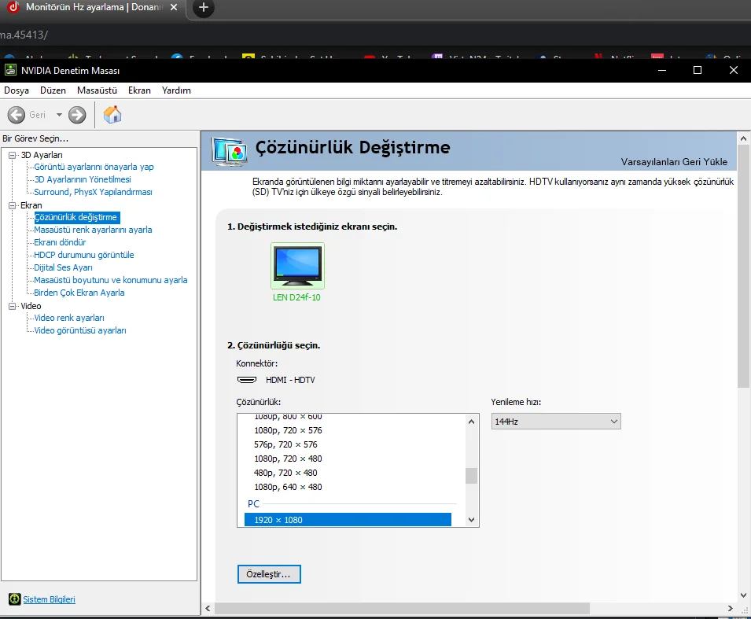751x619 pixels.
Task: Maximize the NVIDIA Denetim Masası window
Action: [698, 71]
